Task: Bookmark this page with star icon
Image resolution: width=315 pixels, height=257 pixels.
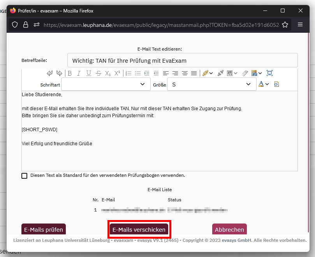Action: pos(285,25)
